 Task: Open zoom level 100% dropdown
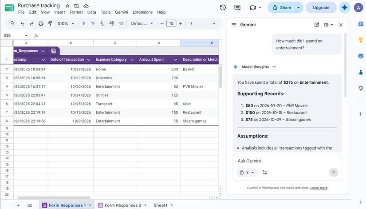click(x=66, y=23)
